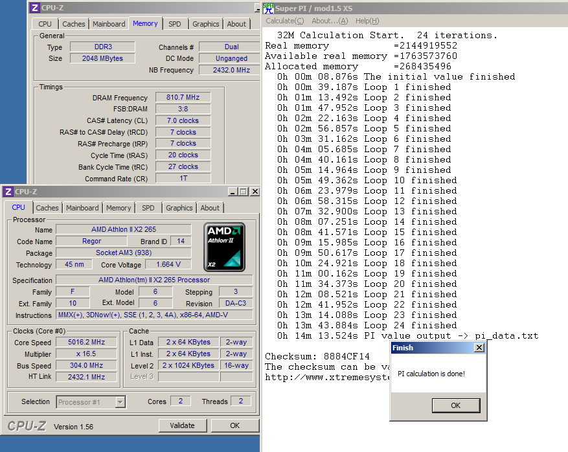This screenshot has height=452, width=568.
Task: Click the FSB:DRAM ratio value 3:8
Action: point(183,109)
